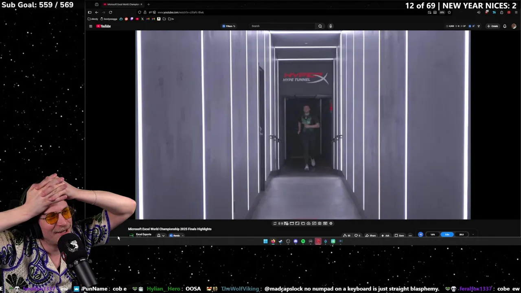This screenshot has height=293, width=521.
Task: Dislike the video with thumbs down
Action: coord(358,236)
